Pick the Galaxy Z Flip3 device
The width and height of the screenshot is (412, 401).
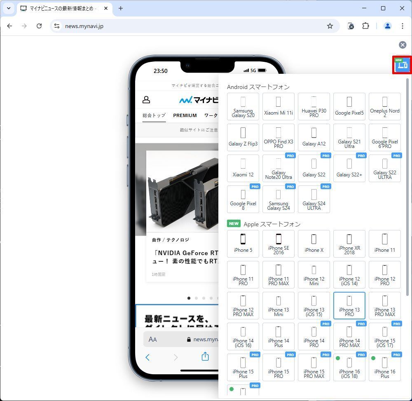pyautogui.click(x=243, y=137)
